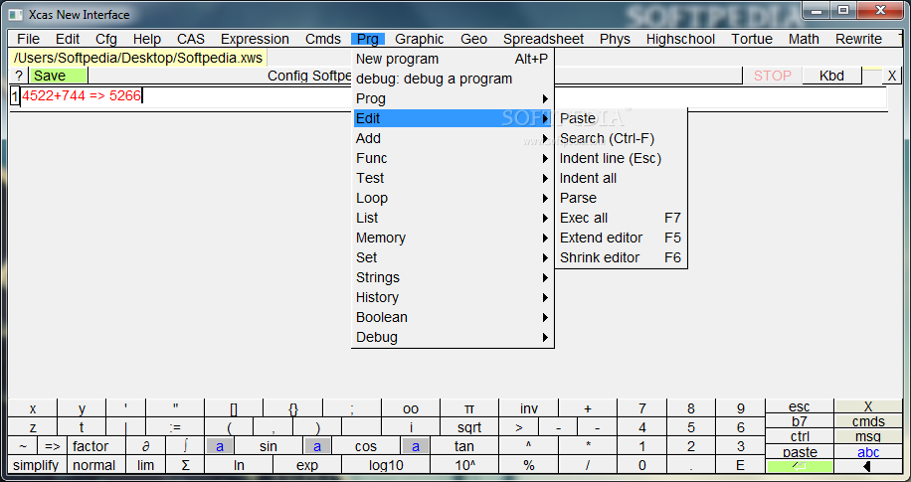
Task: Close the session with top-right X button
Action: coord(892,76)
